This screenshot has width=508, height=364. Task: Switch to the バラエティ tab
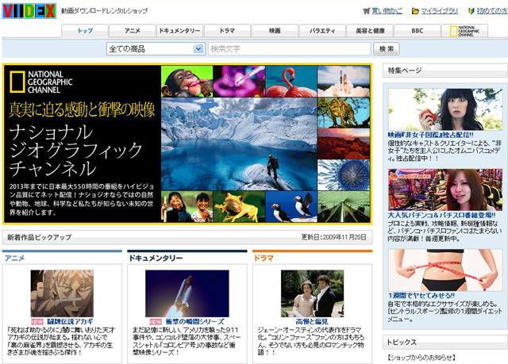(x=322, y=31)
